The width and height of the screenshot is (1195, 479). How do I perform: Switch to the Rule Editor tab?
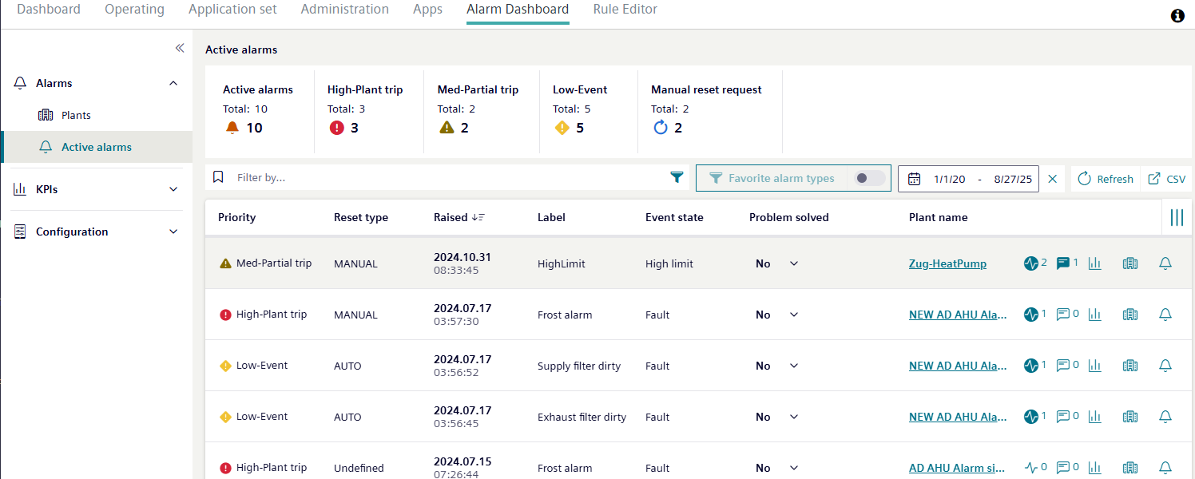click(x=625, y=10)
